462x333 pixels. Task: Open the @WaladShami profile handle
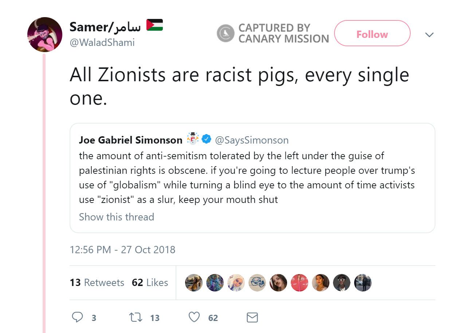[x=102, y=43]
